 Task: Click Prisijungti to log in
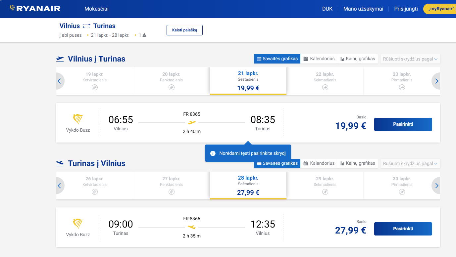click(406, 9)
